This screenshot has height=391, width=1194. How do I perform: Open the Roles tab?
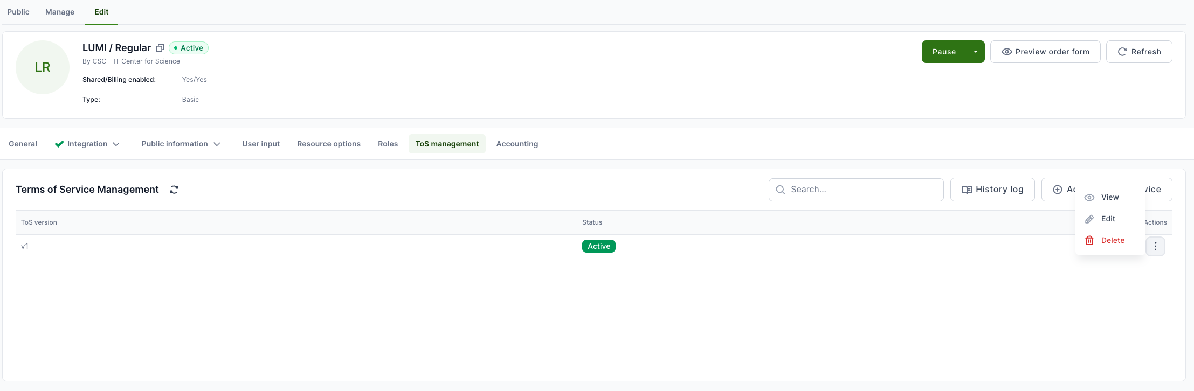click(x=388, y=144)
